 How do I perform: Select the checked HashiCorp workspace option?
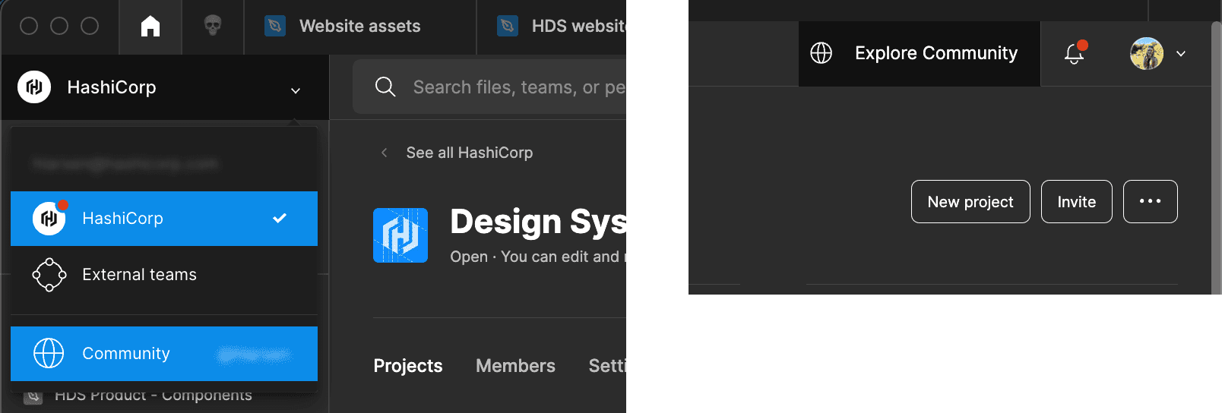click(163, 219)
